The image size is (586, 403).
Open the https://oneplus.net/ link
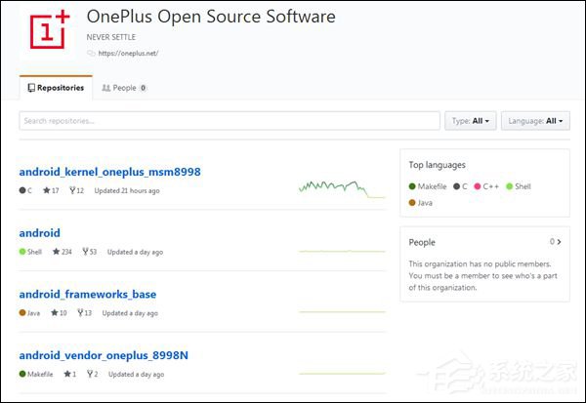click(x=128, y=54)
